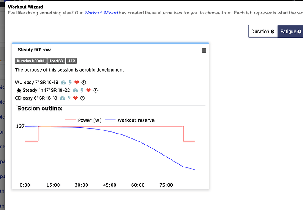Click the Duration 1:30:00 badge
Screen dimensions: 303x210
click(x=30, y=61)
